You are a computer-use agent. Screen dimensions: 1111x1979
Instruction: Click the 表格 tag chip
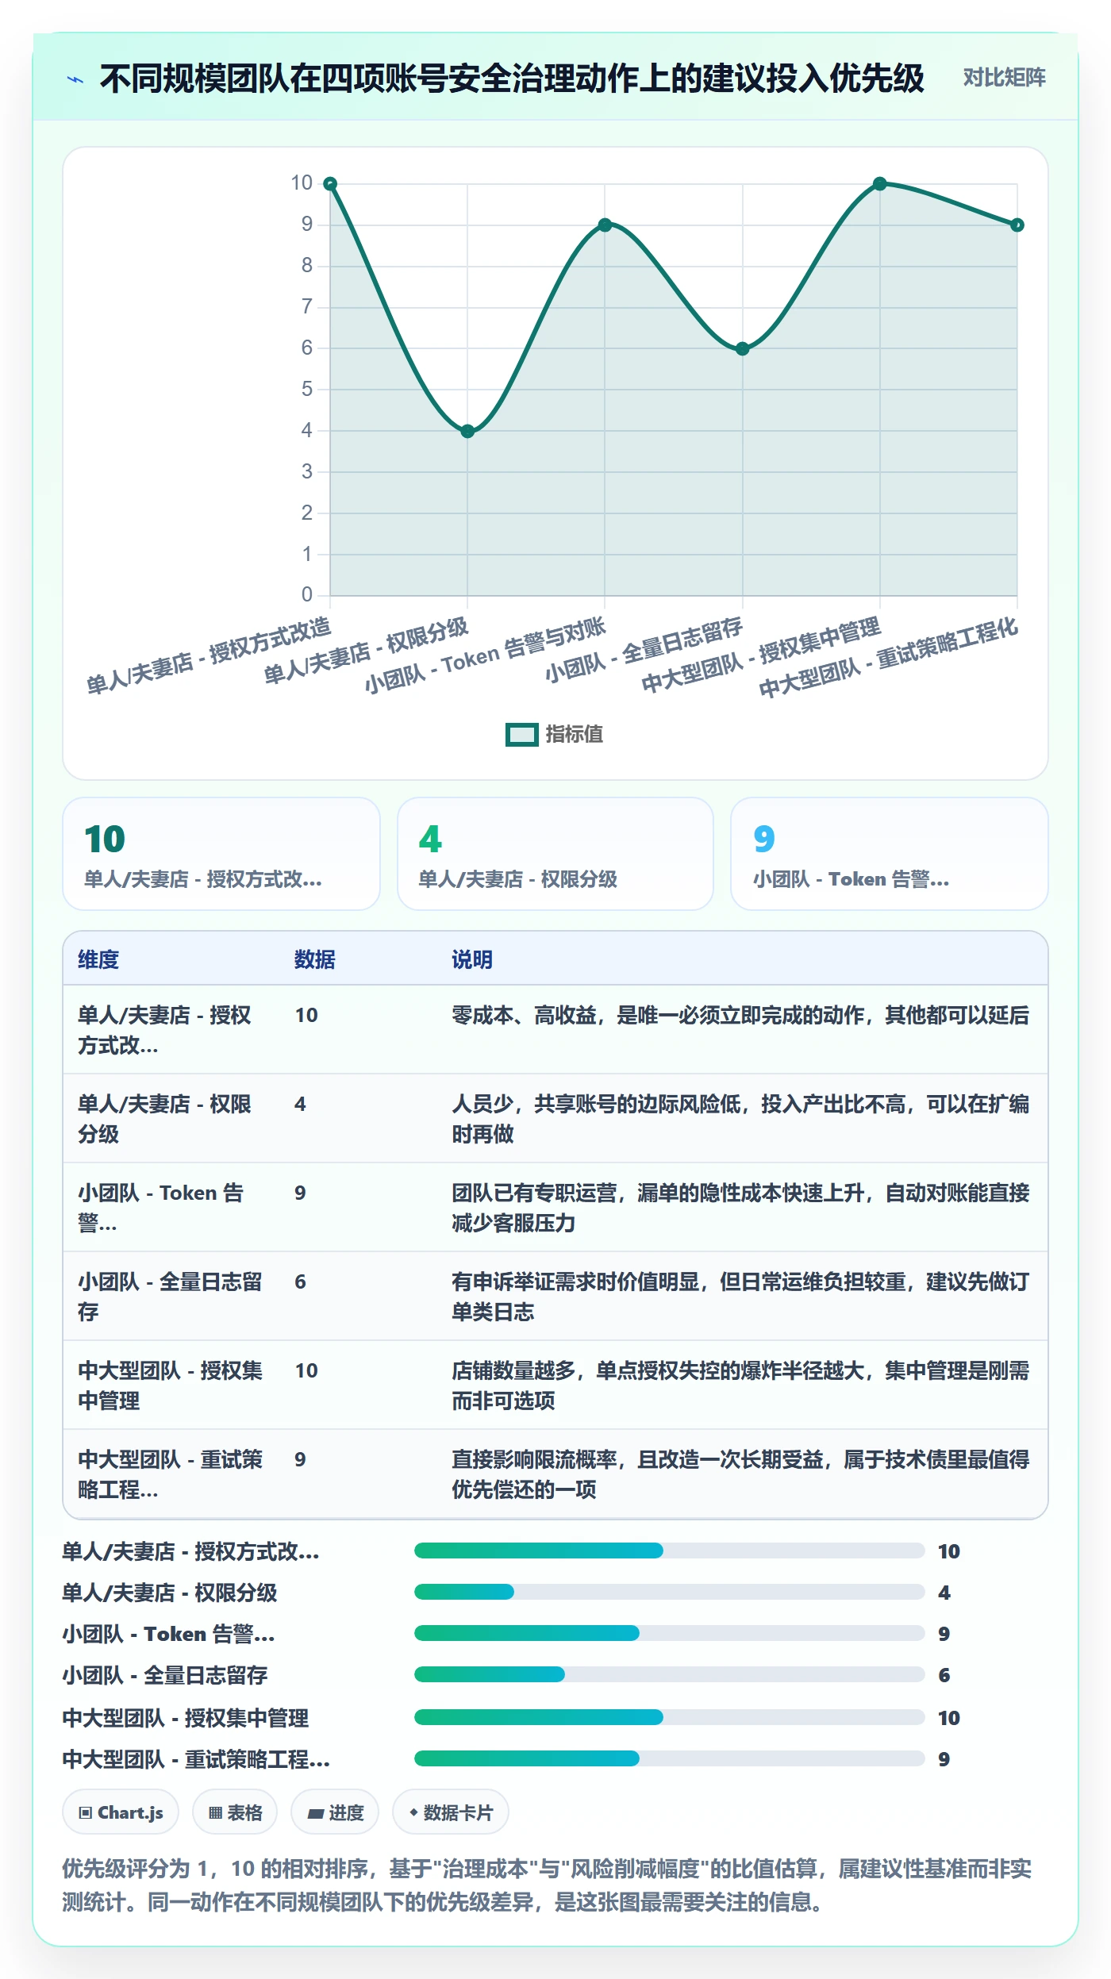(235, 1812)
